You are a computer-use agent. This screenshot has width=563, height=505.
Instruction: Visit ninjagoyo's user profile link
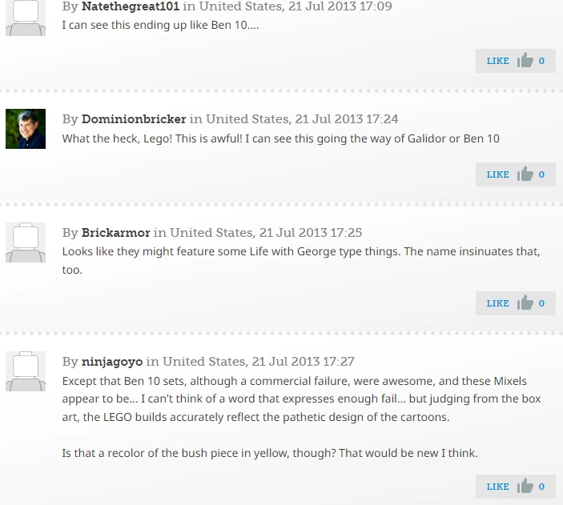coord(112,362)
